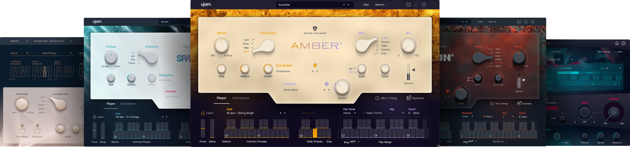Select Single tab in Carbon Play Range
Image resolution: width=630 pixels, height=147 pixels.
click(x=568, y=73)
